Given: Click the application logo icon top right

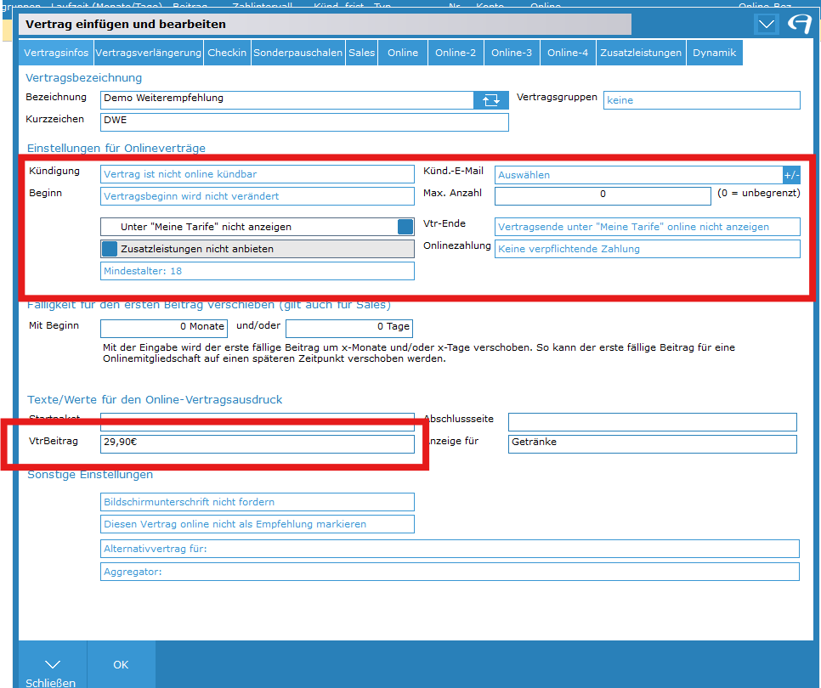Looking at the screenshot, I should click(800, 24).
